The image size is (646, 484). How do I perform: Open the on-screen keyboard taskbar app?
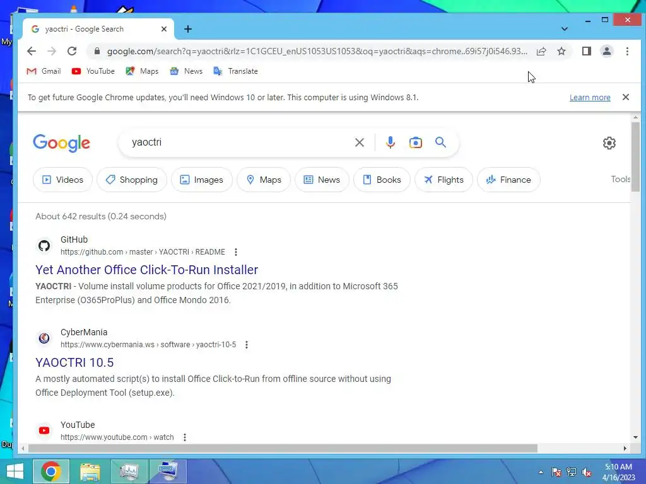tap(168, 471)
